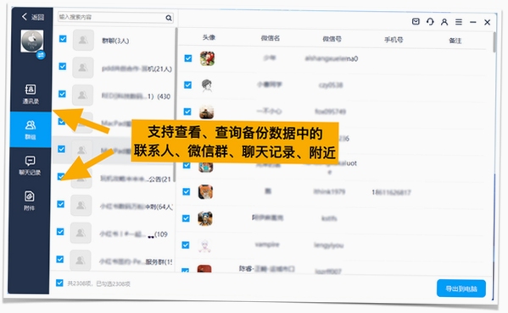508x313 pixels.
Task: Click the group avatar of the (21人) group
Action: tap(83, 68)
